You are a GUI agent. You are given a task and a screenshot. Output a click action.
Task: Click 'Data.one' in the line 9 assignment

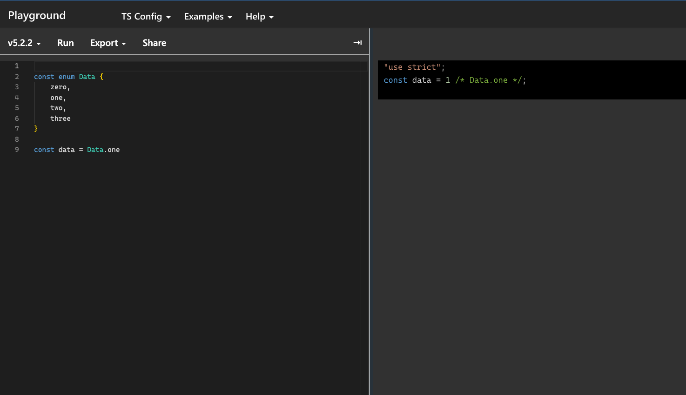point(103,150)
